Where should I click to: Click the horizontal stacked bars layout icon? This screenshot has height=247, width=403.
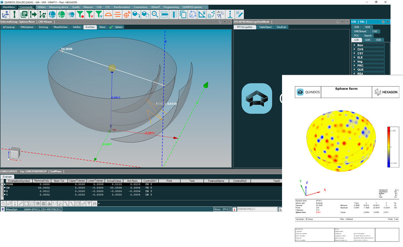[x=164, y=14]
